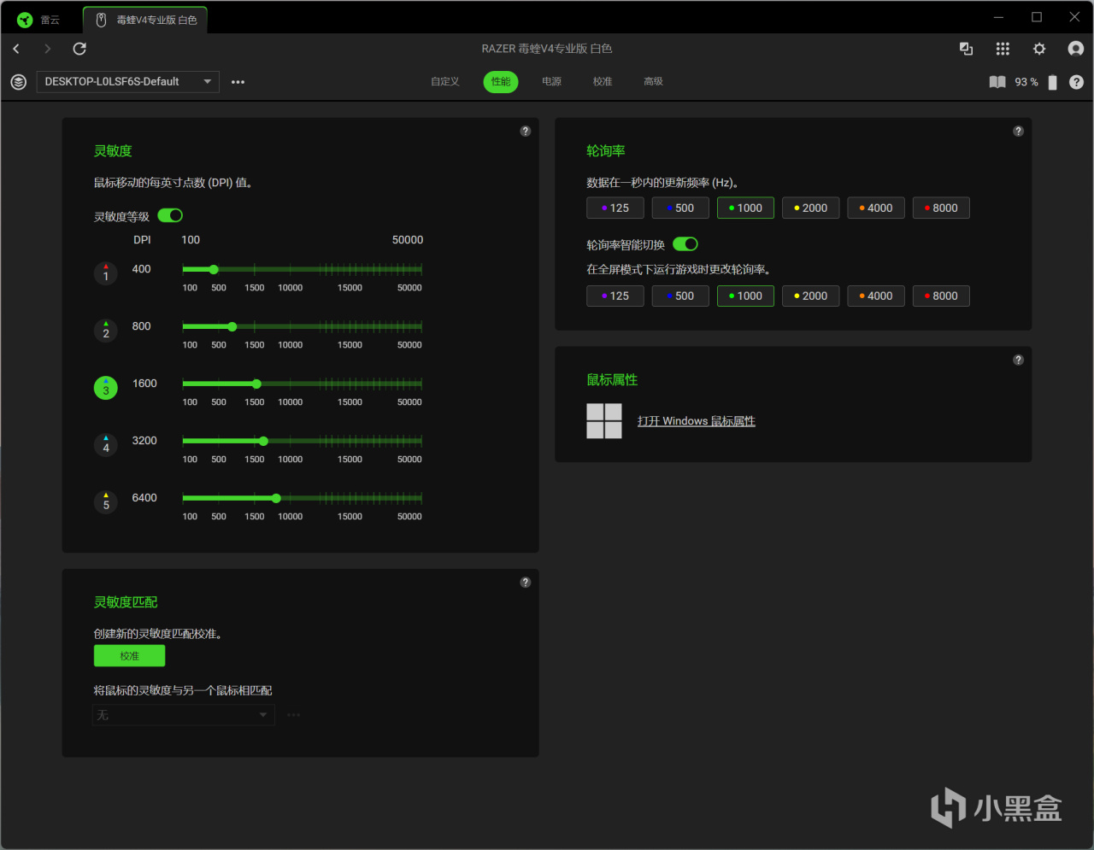The width and height of the screenshot is (1094, 850).
Task: Switch to the 自定义 tab
Action: pos(445,82)
